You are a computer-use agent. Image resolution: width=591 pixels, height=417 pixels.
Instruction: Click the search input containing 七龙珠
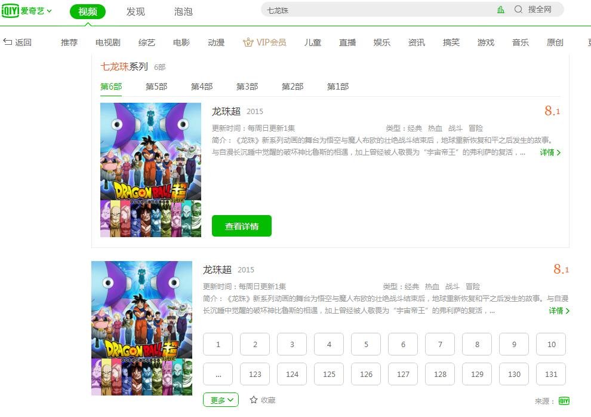click(358, 10)
